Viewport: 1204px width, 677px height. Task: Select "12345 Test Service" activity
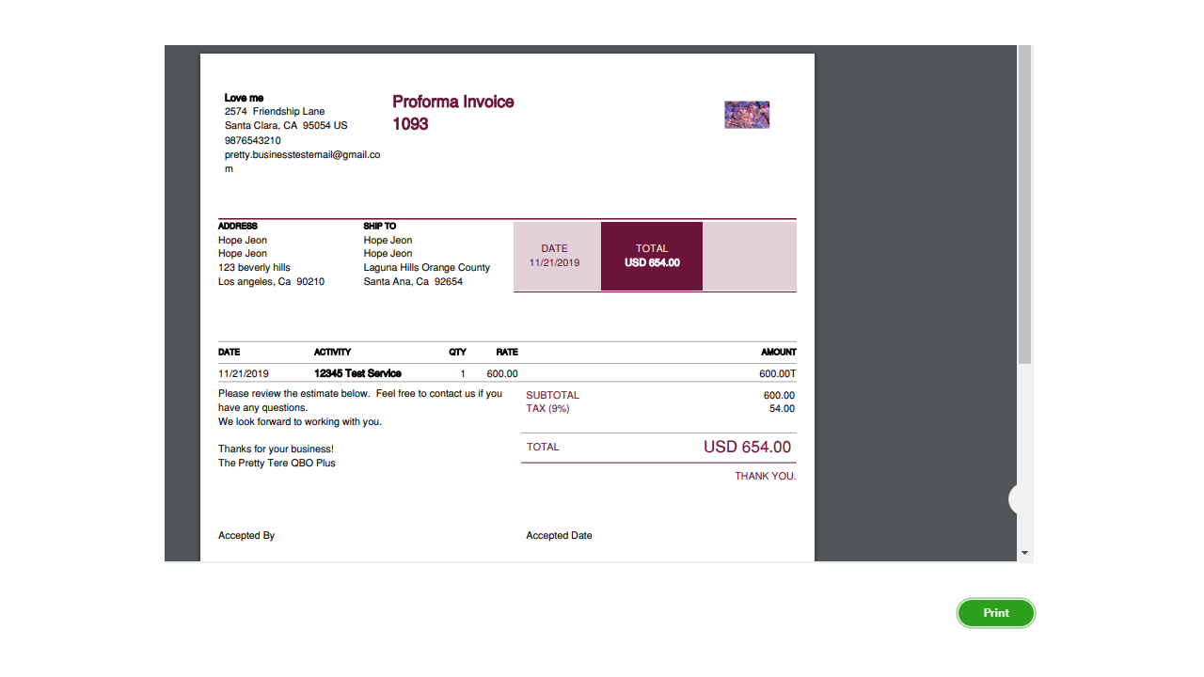tap(357, 373)
